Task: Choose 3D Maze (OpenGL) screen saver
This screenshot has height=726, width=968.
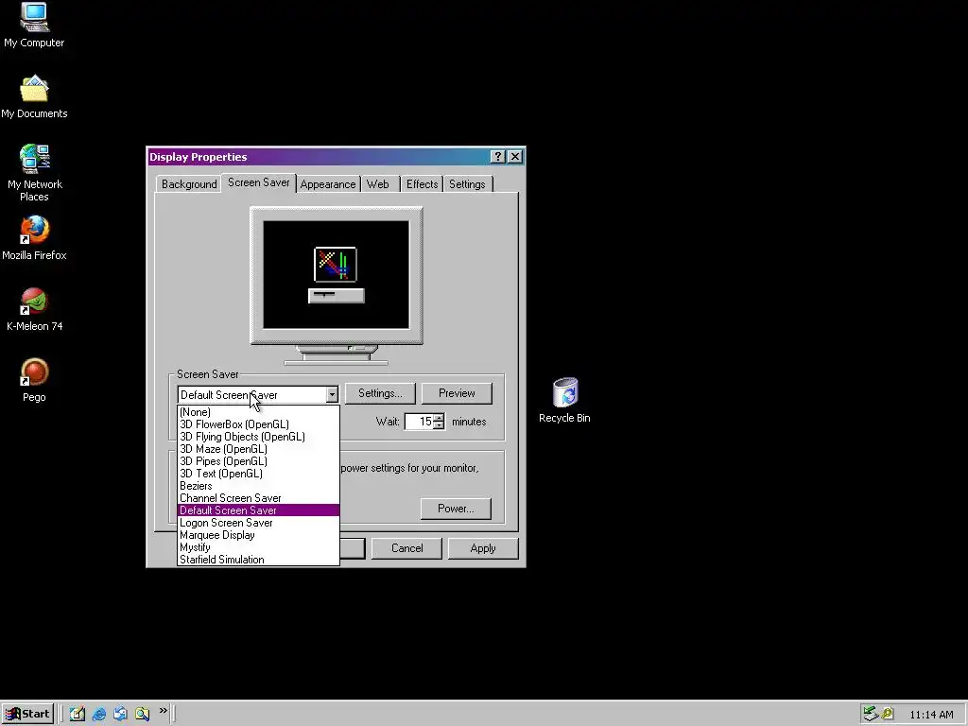Action: (258, 449)
